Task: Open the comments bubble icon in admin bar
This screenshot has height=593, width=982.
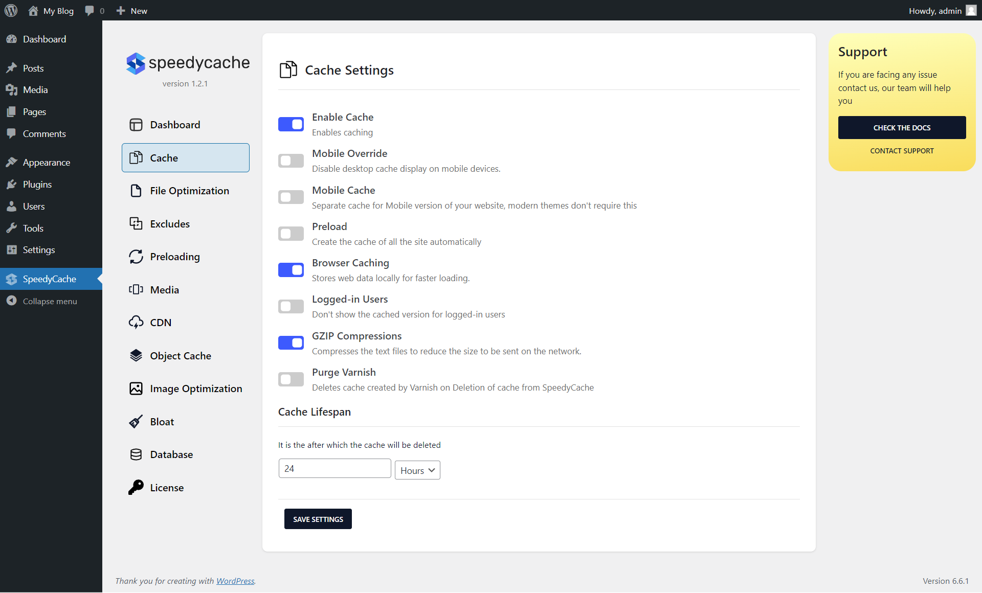Action: 90,11
